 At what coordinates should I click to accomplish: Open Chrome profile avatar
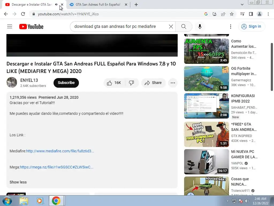(260, 14)
